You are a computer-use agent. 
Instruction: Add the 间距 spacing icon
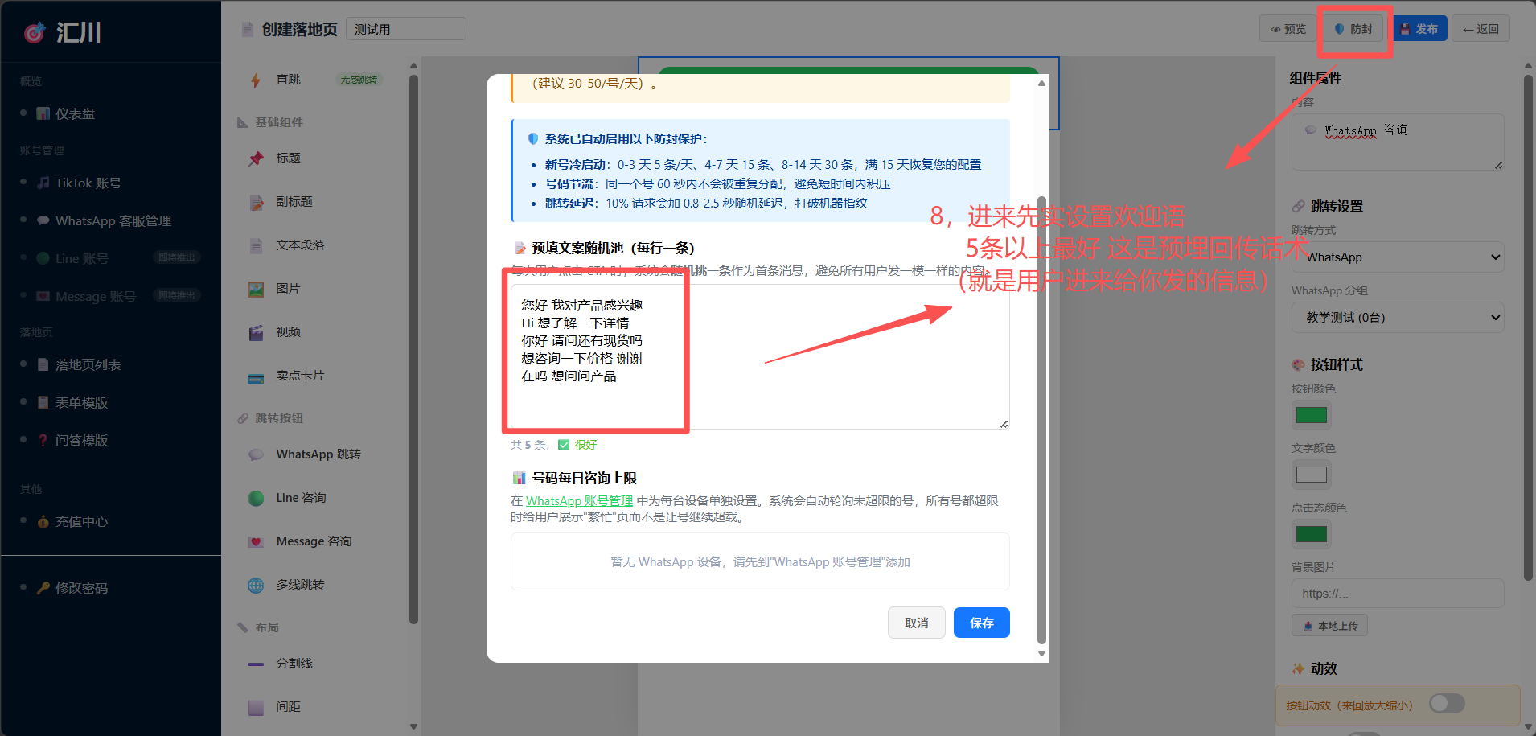(256, 708)
